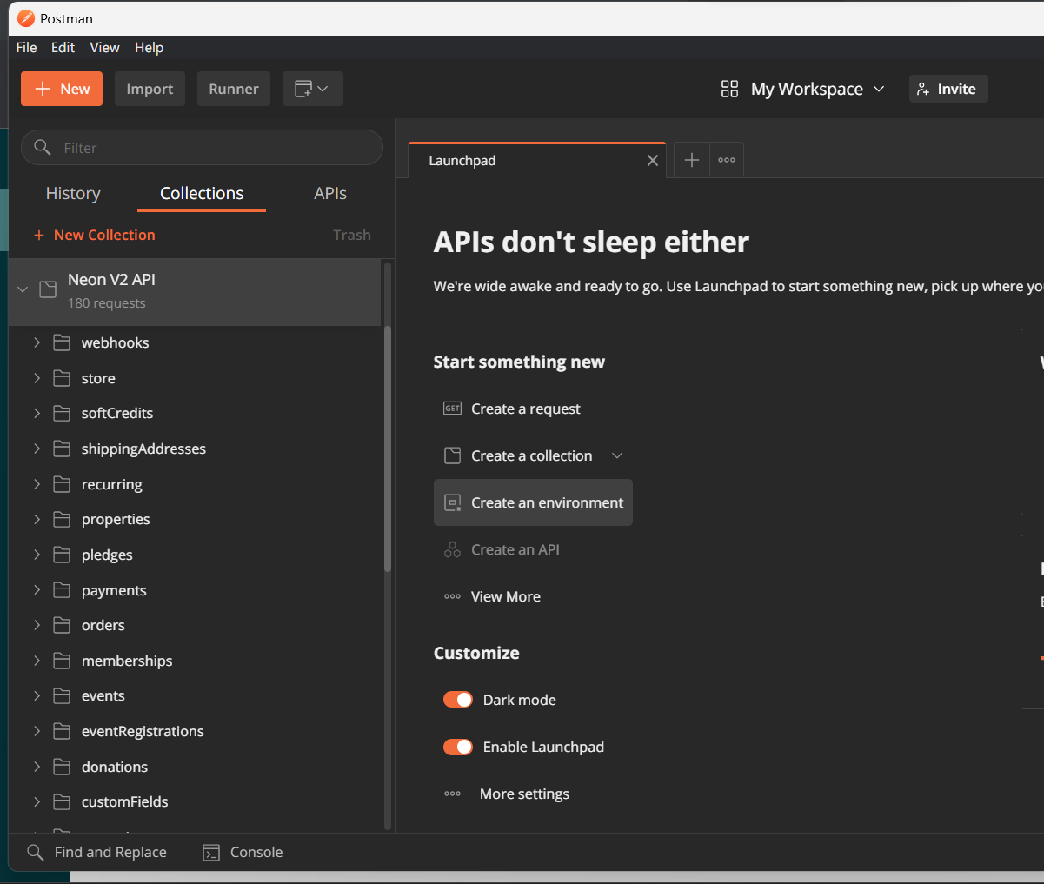Open tab options three-dot menu
Image resolution: width=1044 pixels, height=884 pixels.
[x=727, y=160]
